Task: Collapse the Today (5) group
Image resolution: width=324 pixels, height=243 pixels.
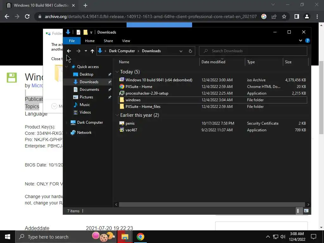Action: [x=117, y=72]
